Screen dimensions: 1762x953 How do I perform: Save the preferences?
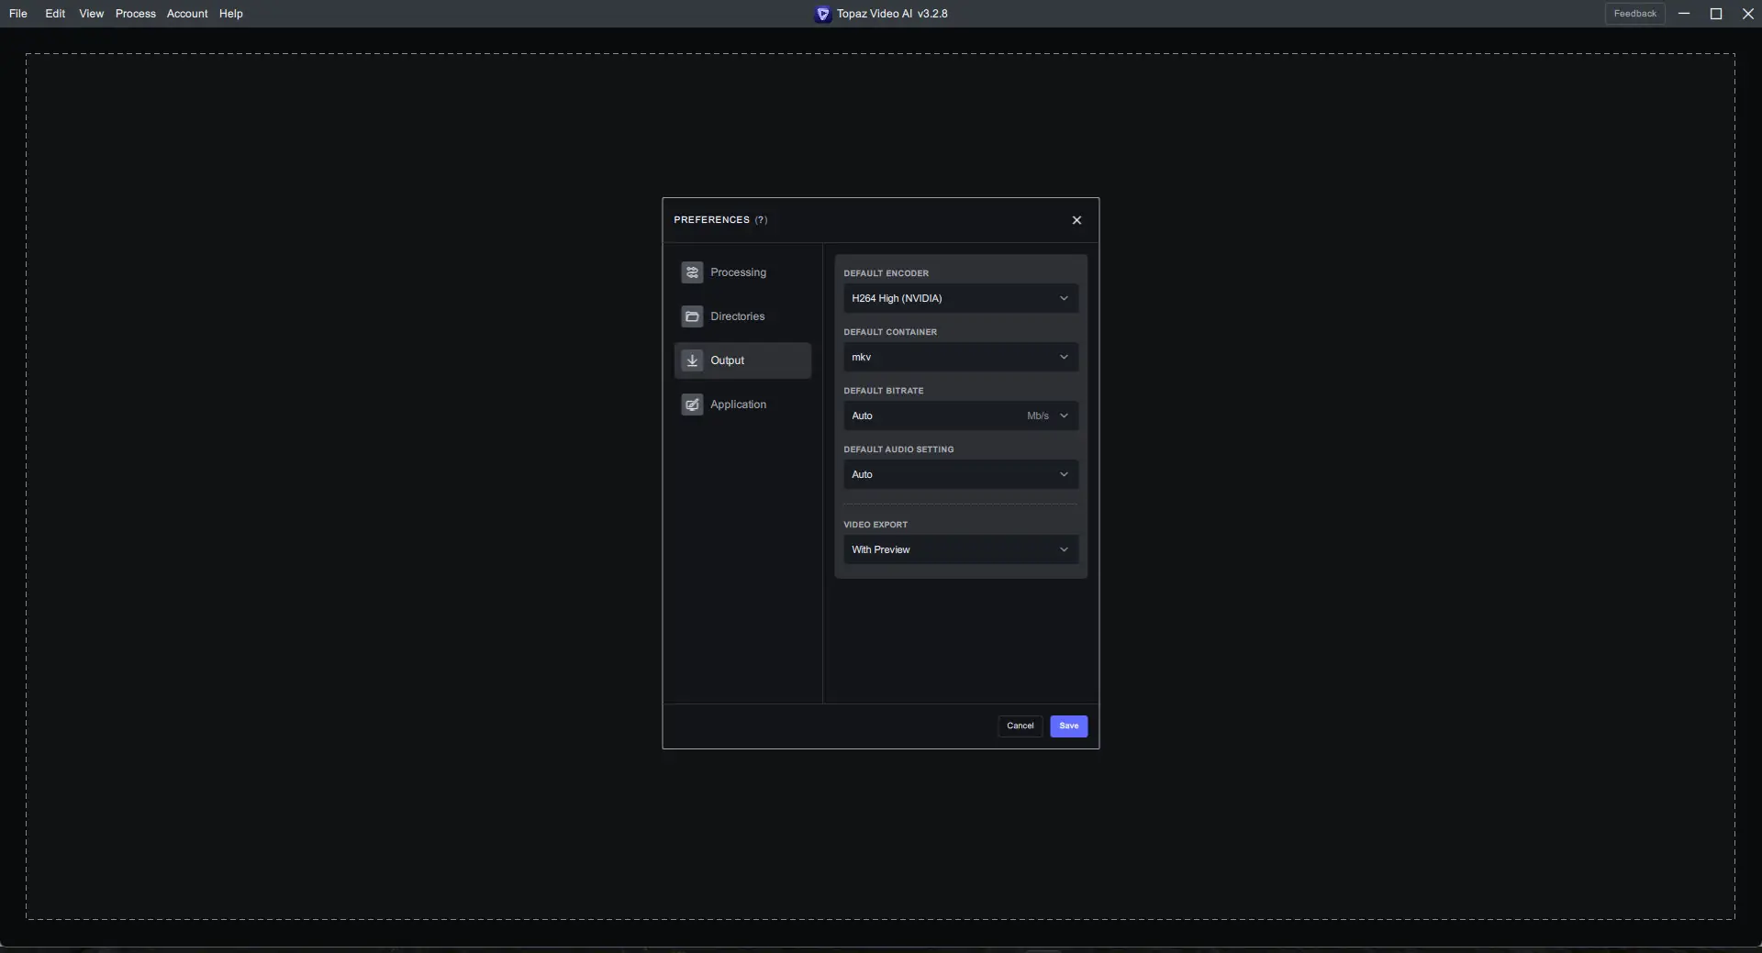pyautogui.click(x=1068, y=726)
